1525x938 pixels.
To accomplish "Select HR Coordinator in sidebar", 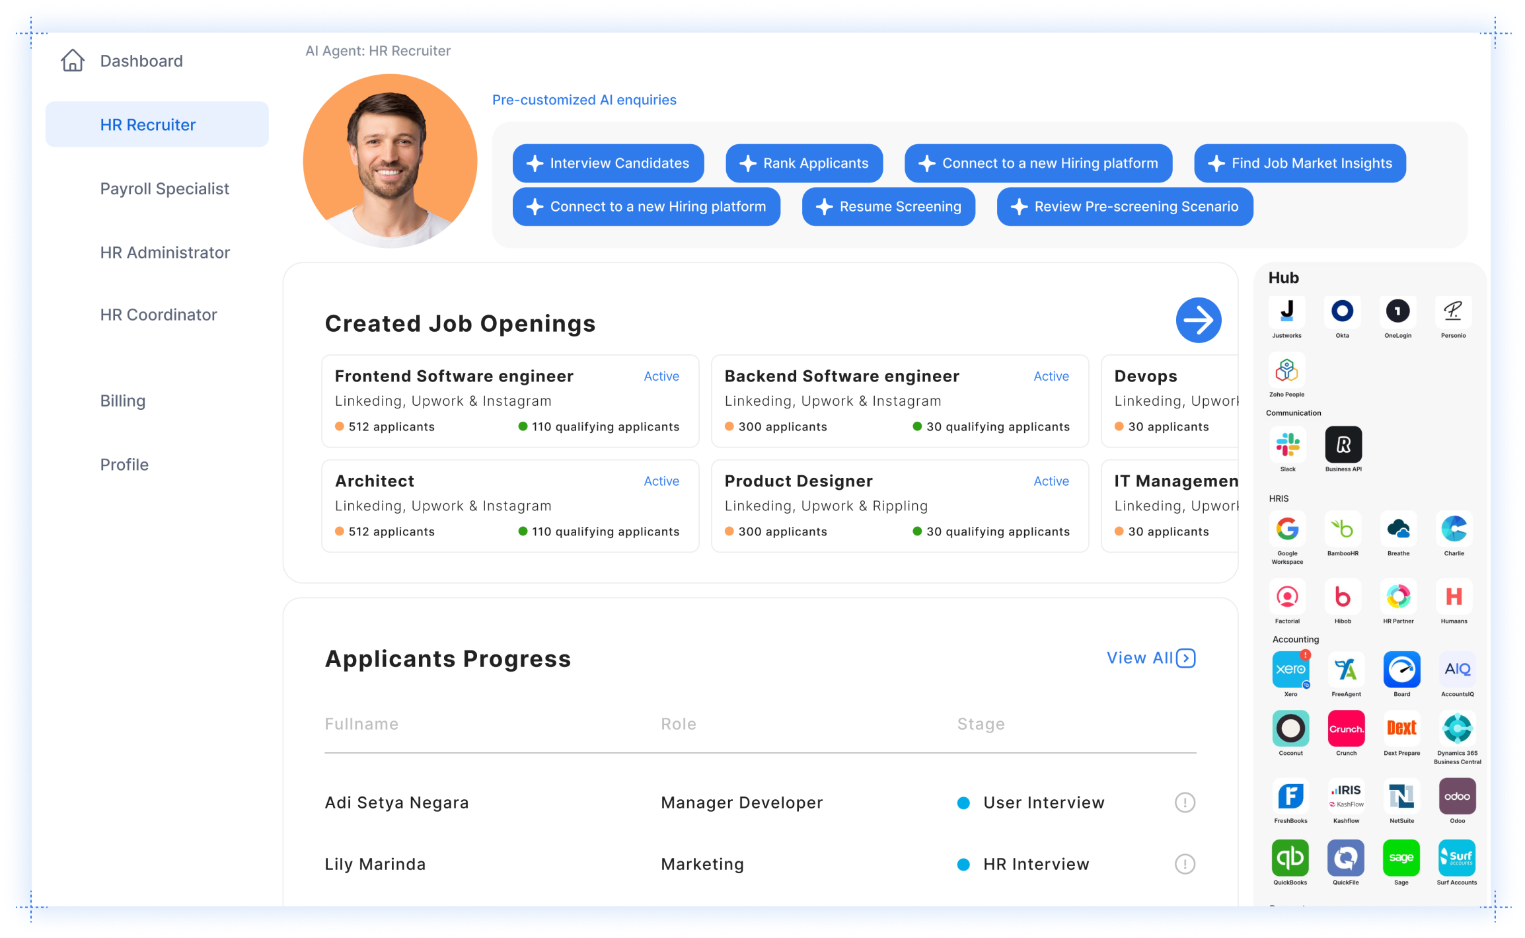I will point(159,315).
